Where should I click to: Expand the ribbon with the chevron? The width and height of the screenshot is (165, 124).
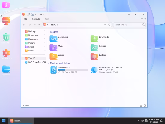tap(142, 19)
